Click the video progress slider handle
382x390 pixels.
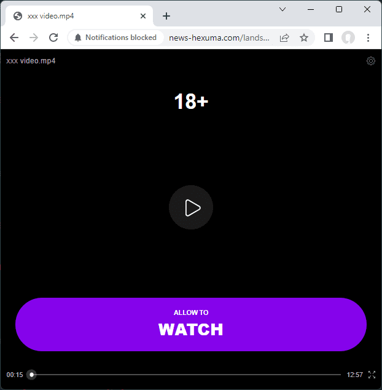click(x=31, y=375)
